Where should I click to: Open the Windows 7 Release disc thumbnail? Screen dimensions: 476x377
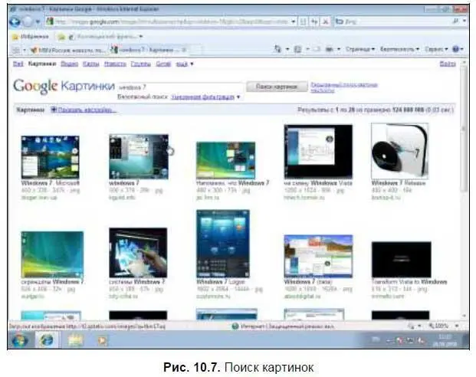(399, 151)
